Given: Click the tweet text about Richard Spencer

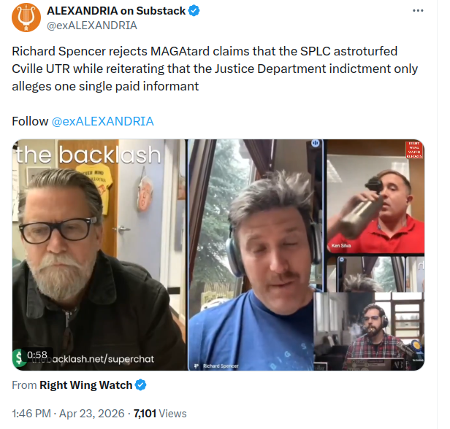Looking at the screenshot, I should (x=215, y=69).
